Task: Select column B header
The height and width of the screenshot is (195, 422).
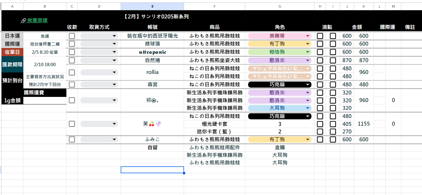Action: pos(45,6)
